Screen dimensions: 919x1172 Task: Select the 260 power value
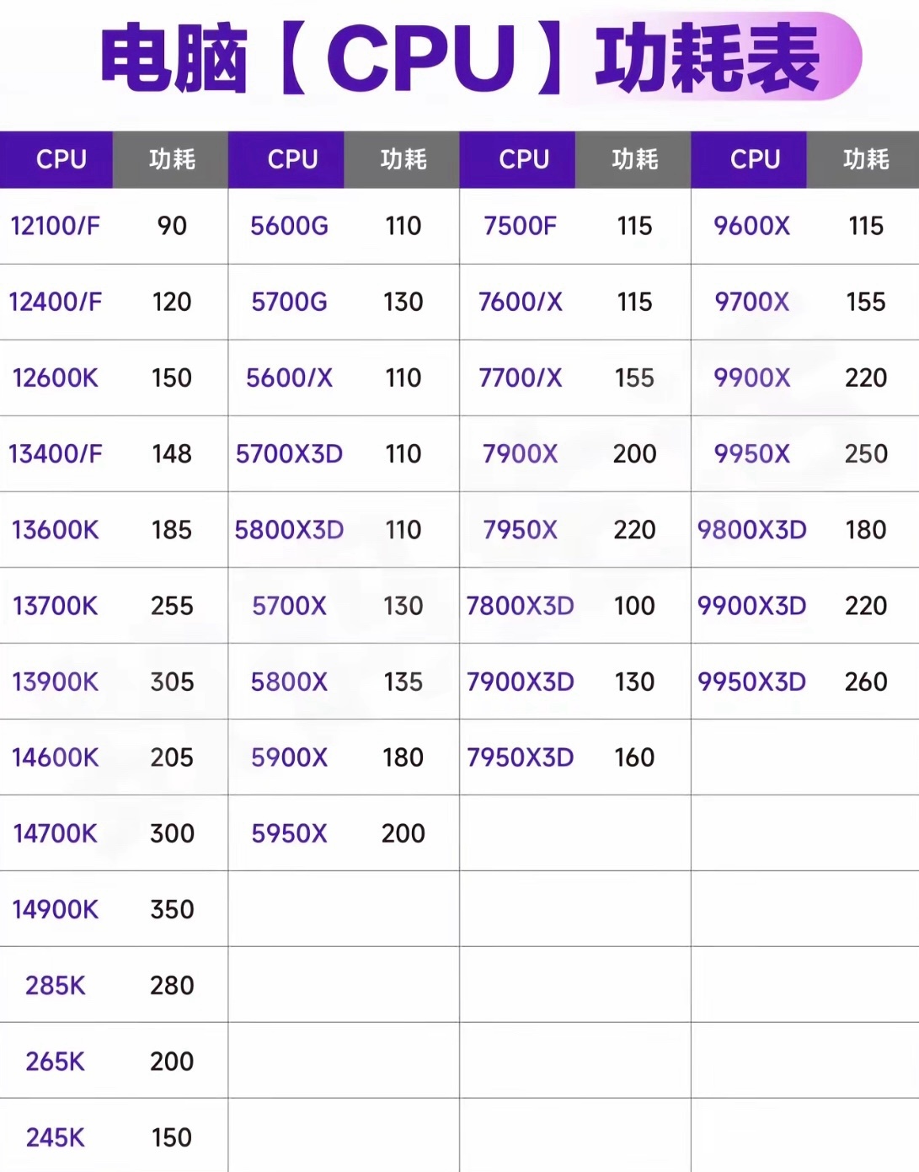[x=866, y=682]
